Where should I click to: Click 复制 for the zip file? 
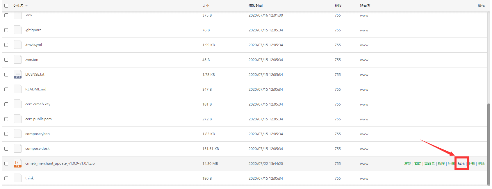[408, 164]
